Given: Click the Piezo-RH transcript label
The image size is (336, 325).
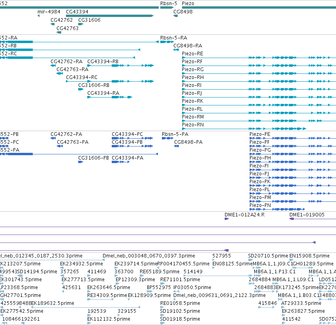Looking at the screenshot, I should (193, 77).
